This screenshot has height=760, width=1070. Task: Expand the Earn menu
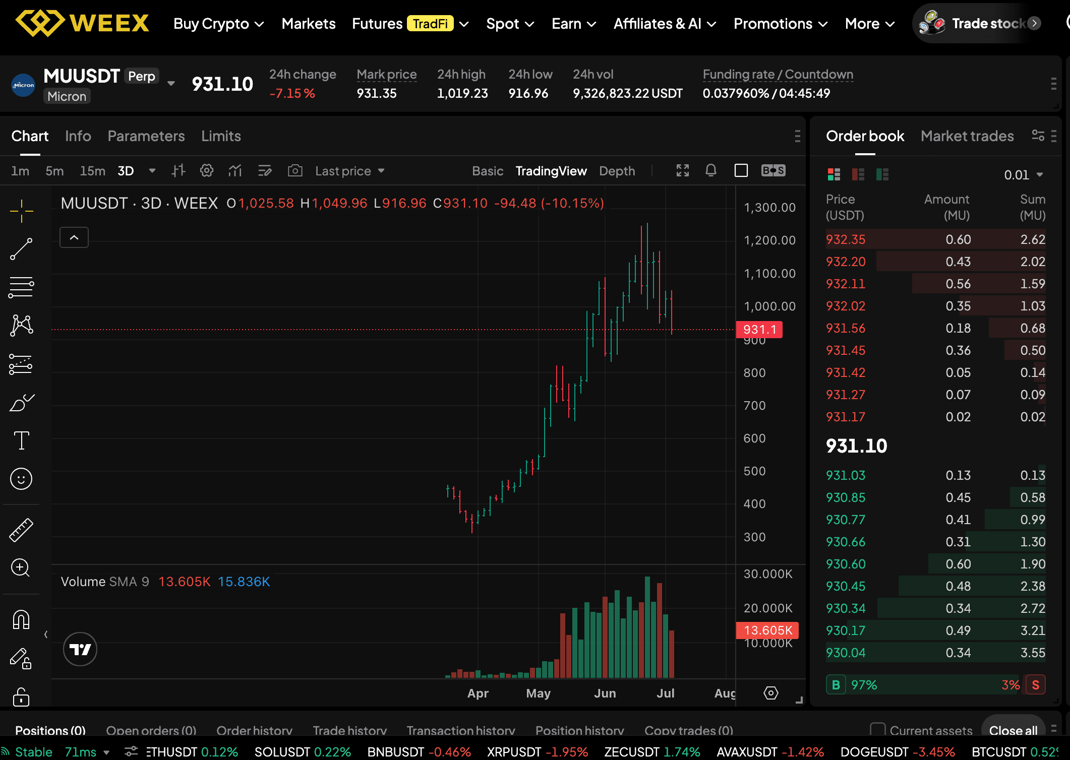click(x=574, y=24)
